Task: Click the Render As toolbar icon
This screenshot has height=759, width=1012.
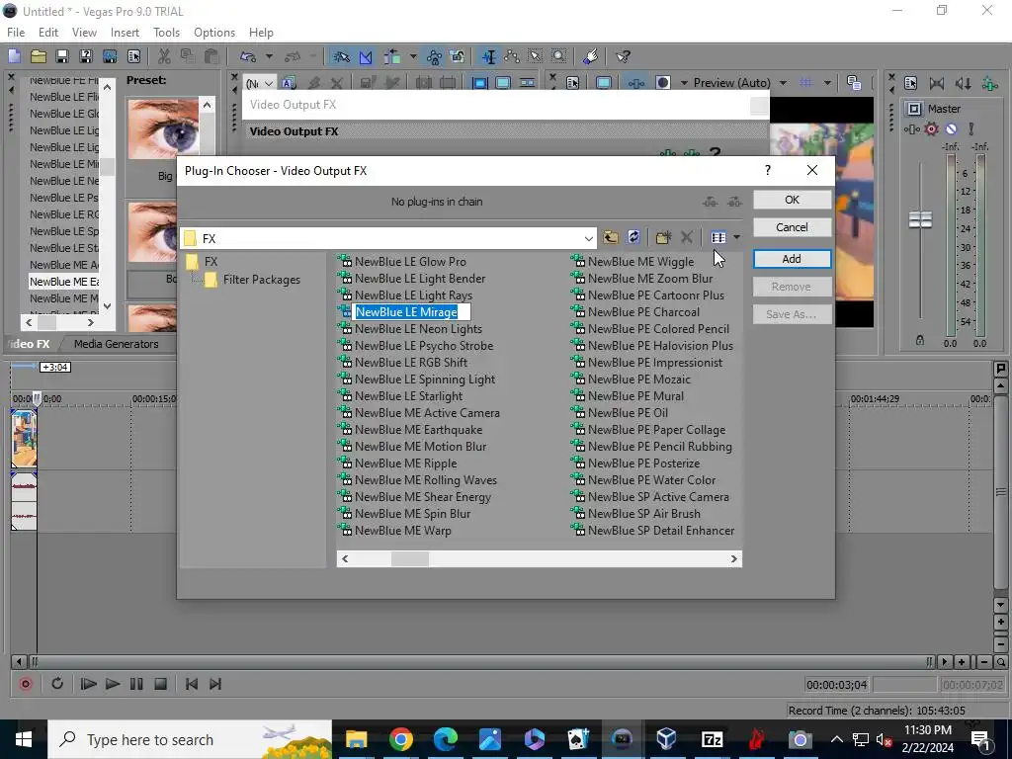Action: click(x=110, y=56)
